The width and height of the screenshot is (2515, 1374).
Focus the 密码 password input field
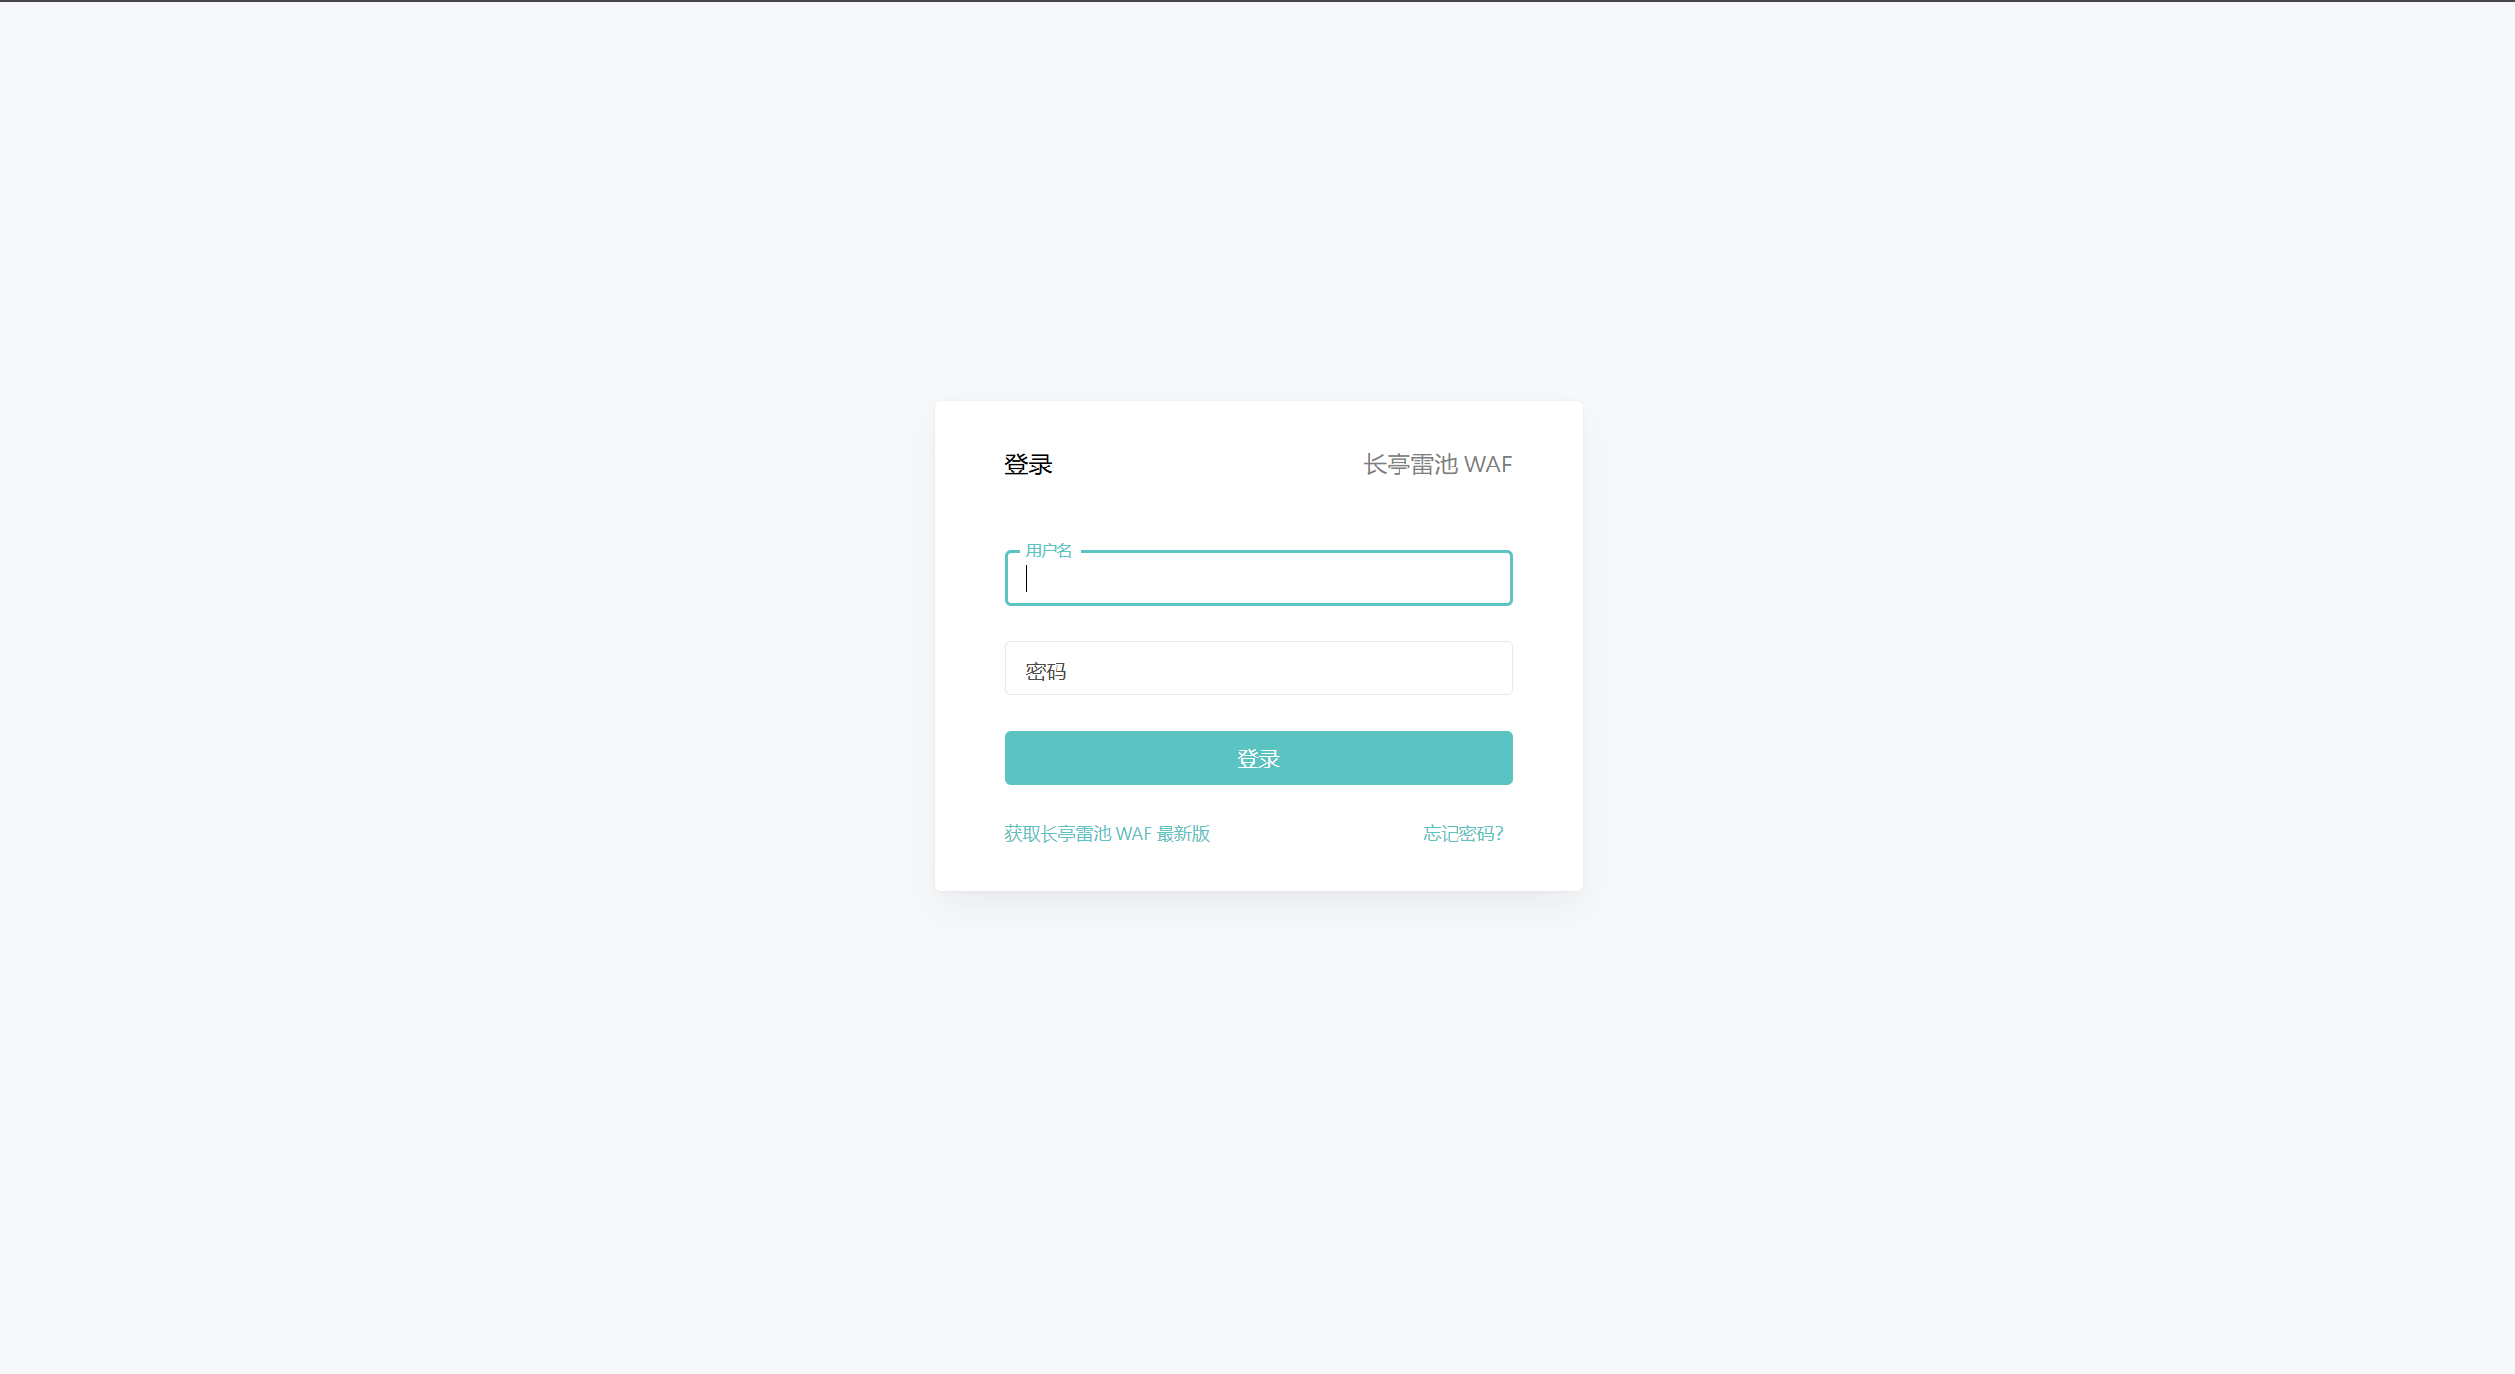pos(1258,669)
